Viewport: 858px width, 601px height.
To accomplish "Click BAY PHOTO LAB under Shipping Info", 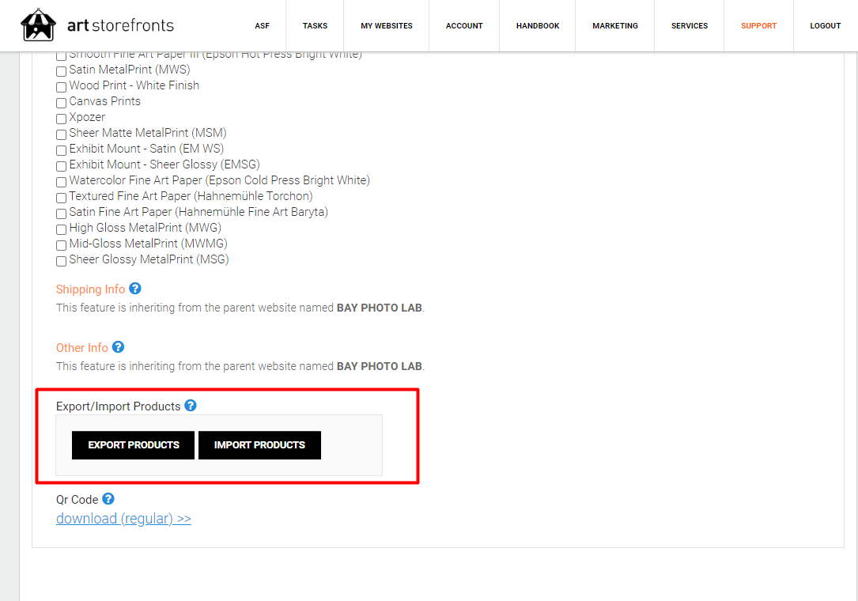I will [380, 308].
